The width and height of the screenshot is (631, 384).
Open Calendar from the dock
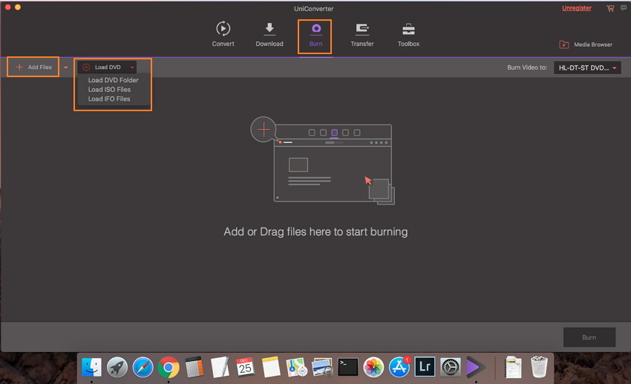pos(245,367)
